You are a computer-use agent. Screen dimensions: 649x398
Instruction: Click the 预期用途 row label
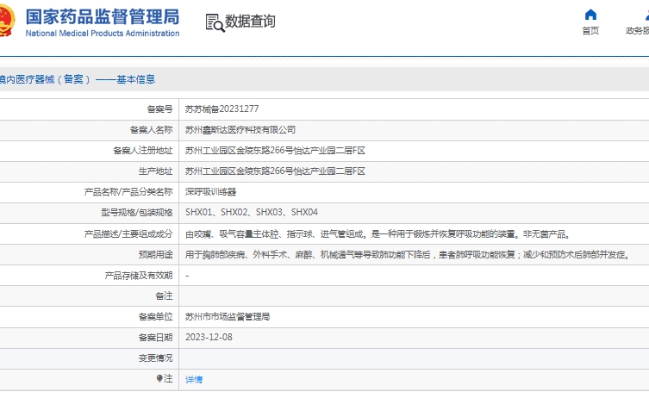156,255
